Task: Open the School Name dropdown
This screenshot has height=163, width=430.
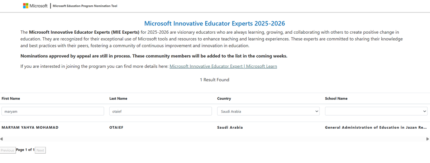Action: 376,111
